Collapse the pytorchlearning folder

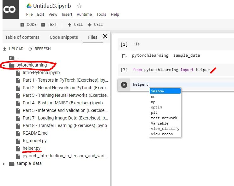coord(4,66)
